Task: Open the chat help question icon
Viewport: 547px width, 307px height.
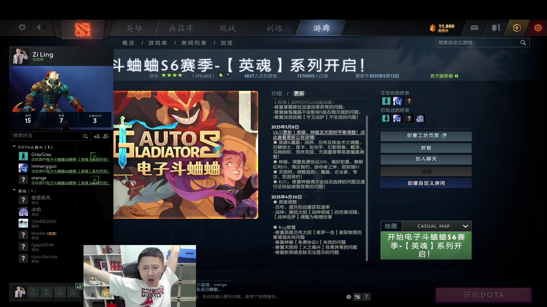Action: pos(366,297)
